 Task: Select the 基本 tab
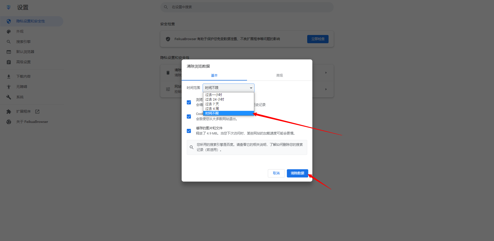point(214,75)
